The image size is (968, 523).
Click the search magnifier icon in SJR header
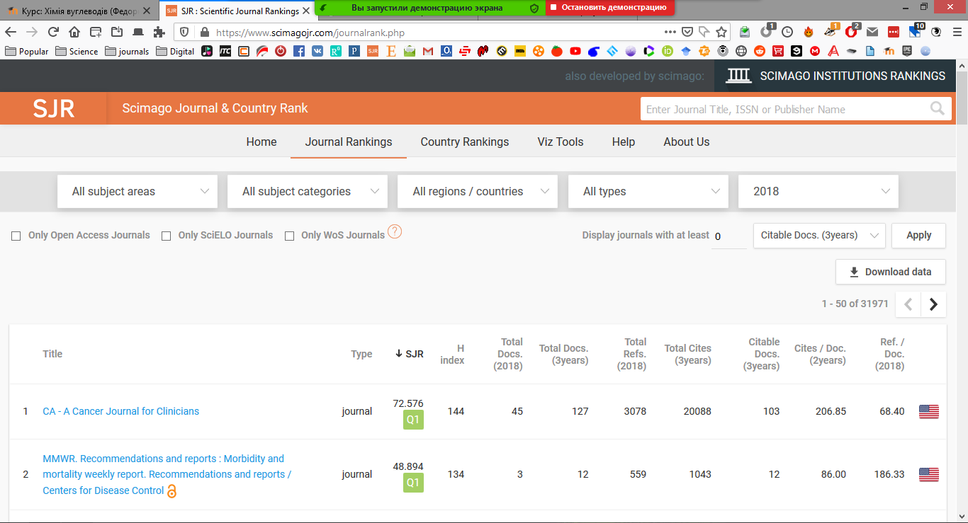click(x=937, y=109)
